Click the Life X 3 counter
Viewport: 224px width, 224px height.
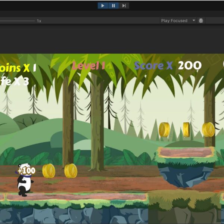pos(14,81)
